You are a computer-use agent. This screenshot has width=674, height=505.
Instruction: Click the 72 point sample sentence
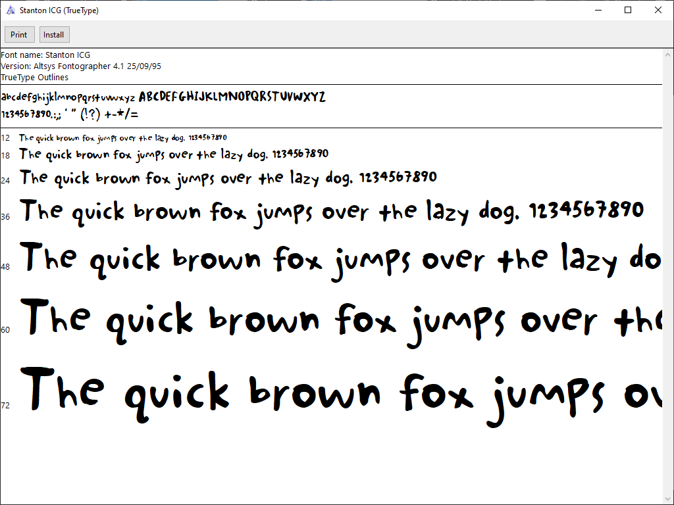342,393
